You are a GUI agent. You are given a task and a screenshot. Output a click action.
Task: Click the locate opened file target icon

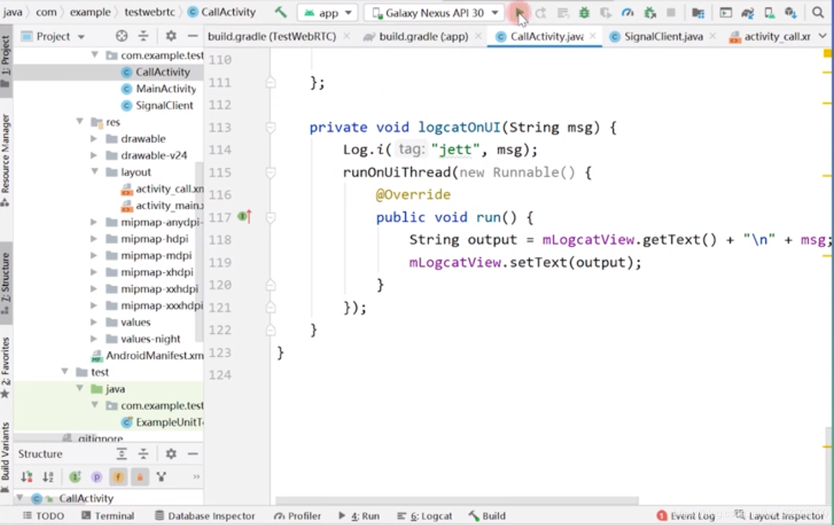click(x=121, y=36)
